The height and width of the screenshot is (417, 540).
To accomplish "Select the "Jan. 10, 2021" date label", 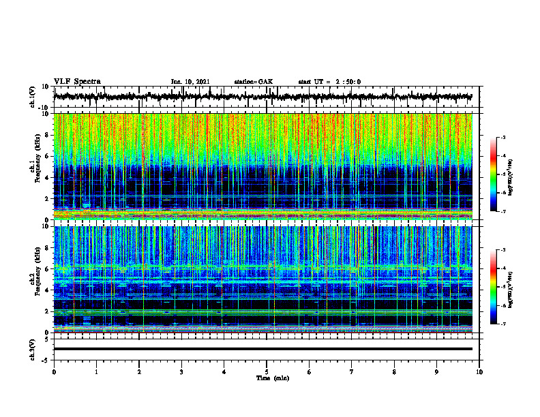I will (x=190, y=82).
